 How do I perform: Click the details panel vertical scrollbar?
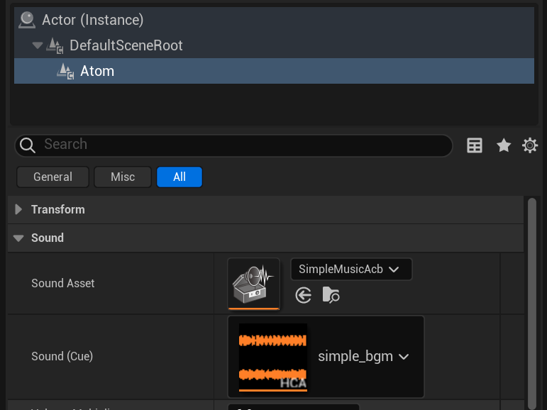pyautogui.click(x=531, y=303)
